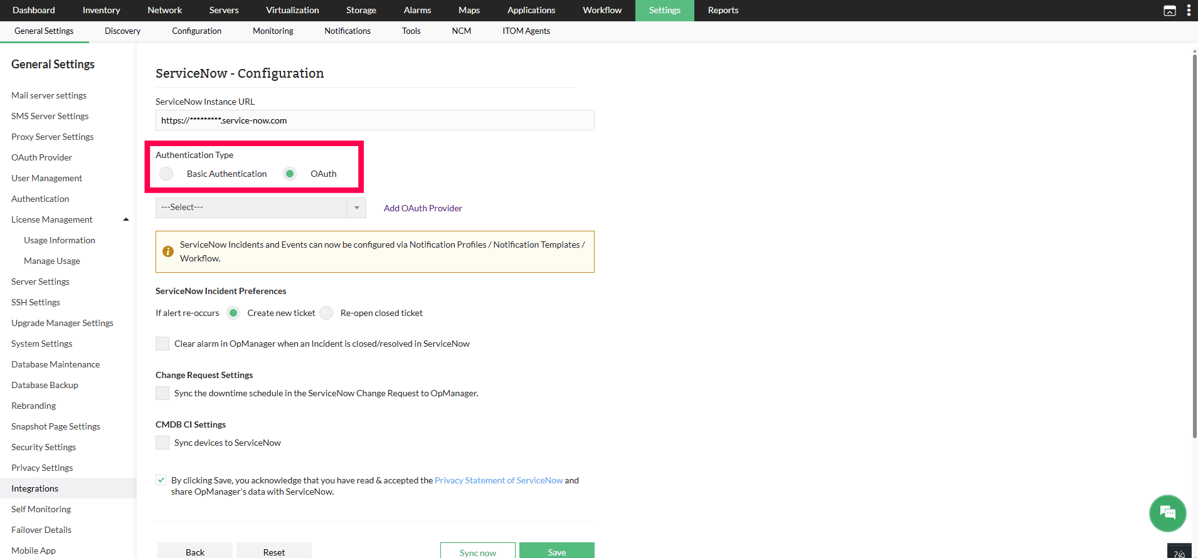This screenshot has height=558, width=1198.
Task: Click the Sync now button
Action: click(478, 551)
